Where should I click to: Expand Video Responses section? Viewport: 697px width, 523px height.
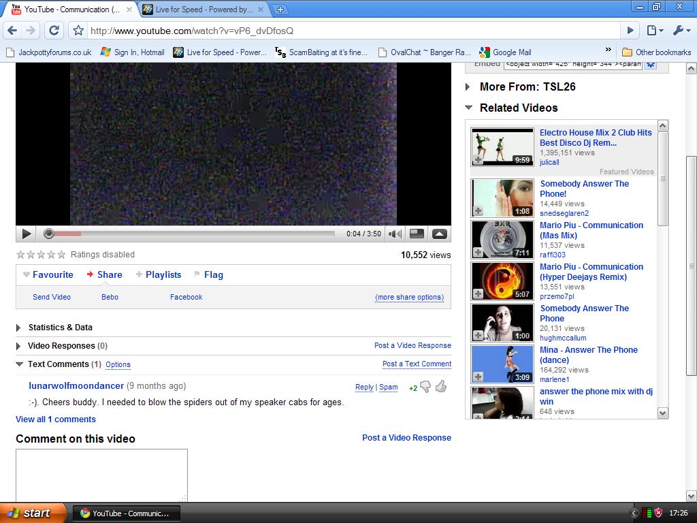[18, 346]
